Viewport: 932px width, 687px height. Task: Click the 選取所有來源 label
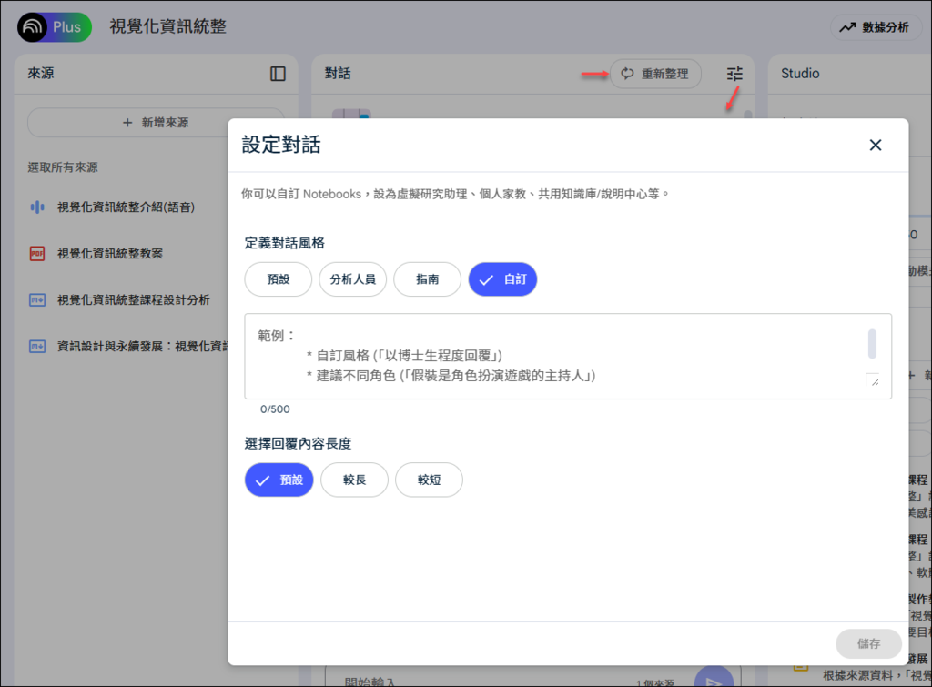63,167
